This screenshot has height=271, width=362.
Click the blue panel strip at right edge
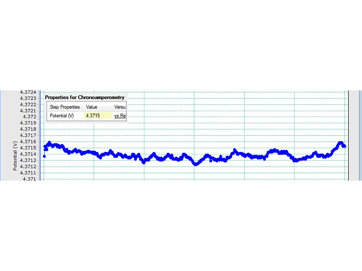pos(360,135)
